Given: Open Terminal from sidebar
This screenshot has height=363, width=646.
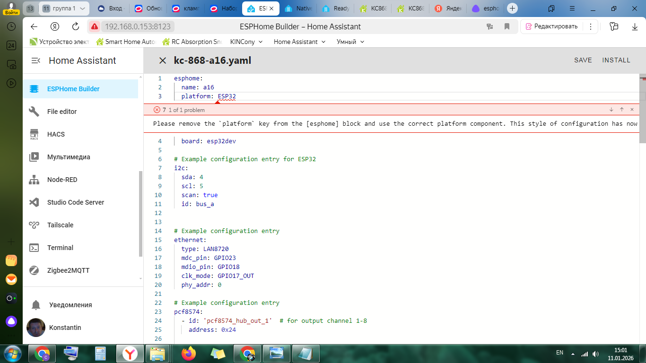Looking at the screenshot, I should coord(60,248).
